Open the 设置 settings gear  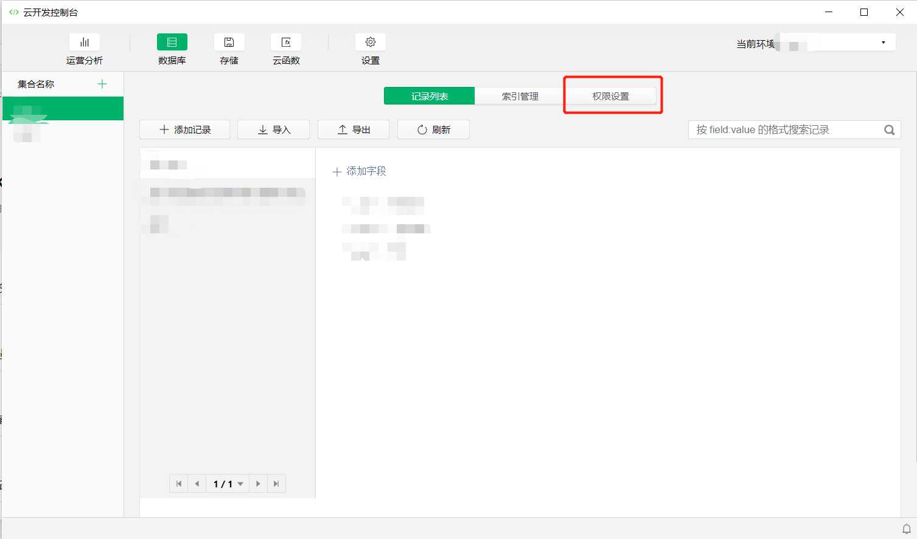(371, 49)
